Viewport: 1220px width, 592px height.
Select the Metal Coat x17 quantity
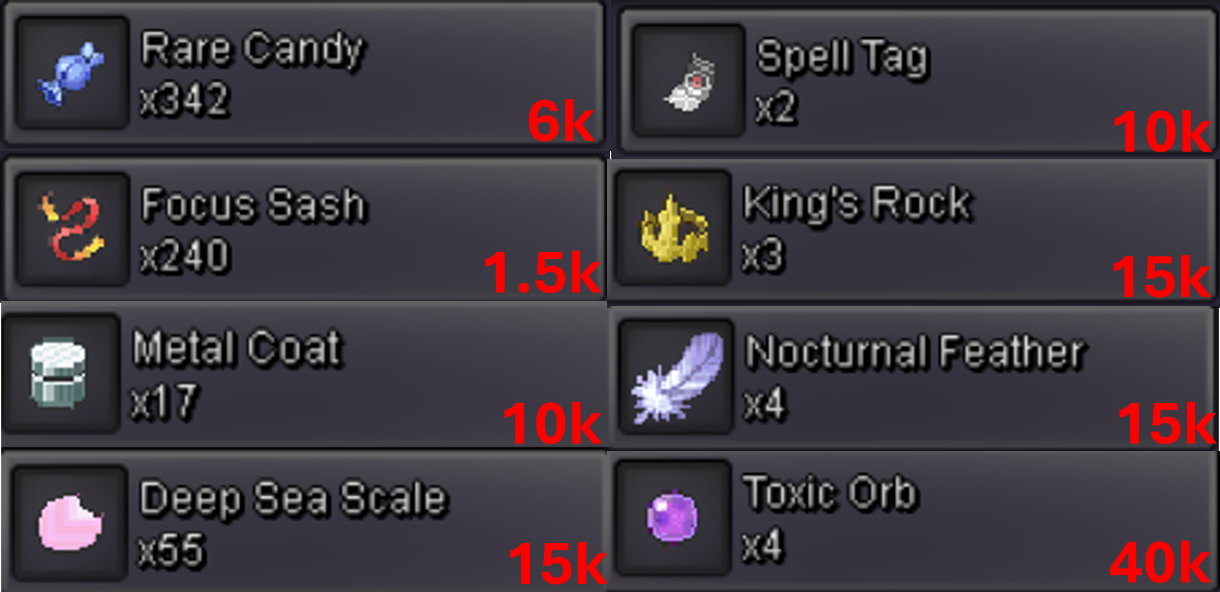[165, 402]
